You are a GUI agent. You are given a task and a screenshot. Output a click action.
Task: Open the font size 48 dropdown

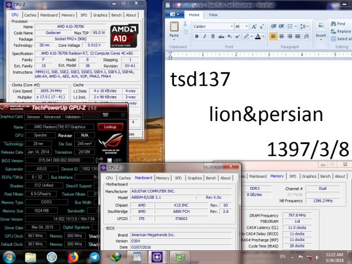(246, 26)
